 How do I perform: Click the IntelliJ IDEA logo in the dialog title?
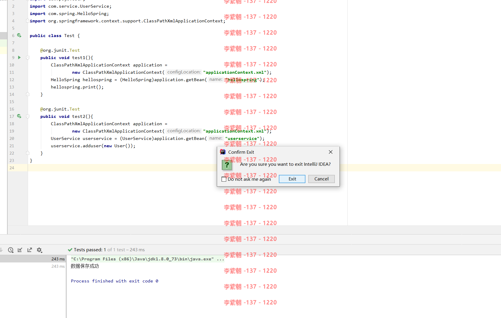click(223, 152)
